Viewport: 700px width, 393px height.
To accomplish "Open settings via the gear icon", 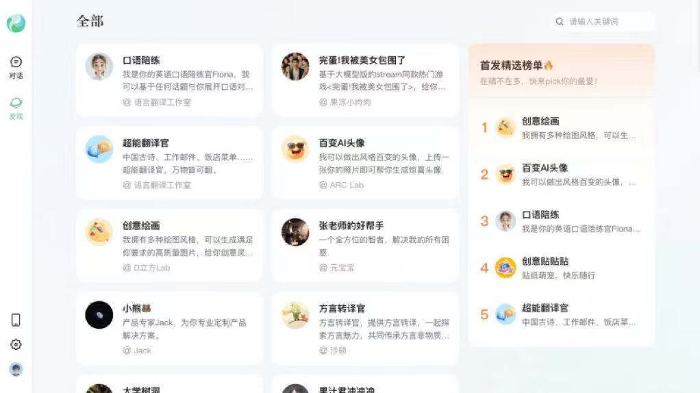I will pyautogui.click(x=16, y=344).
